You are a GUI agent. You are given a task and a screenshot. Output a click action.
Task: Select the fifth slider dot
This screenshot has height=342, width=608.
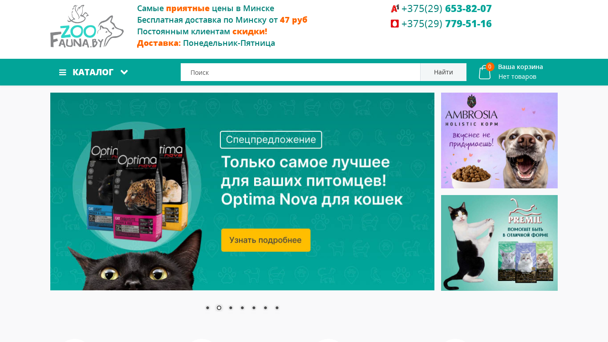[254, 308]
